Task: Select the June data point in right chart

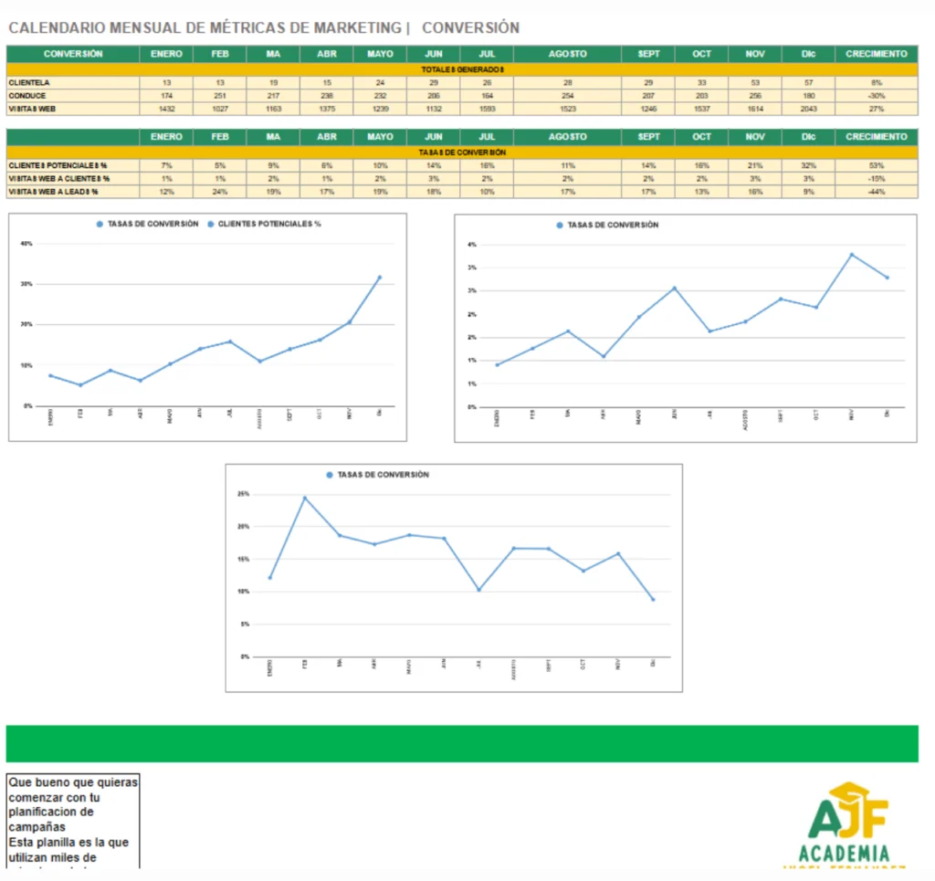Action: pos(675,288)
